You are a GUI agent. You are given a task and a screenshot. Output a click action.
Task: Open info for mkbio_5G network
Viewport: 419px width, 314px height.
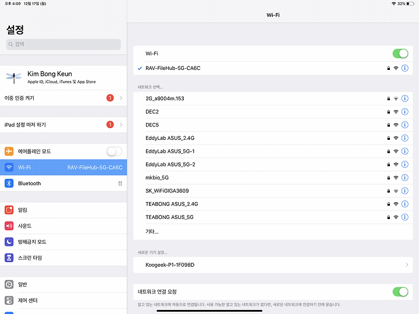tap(405, 178)
